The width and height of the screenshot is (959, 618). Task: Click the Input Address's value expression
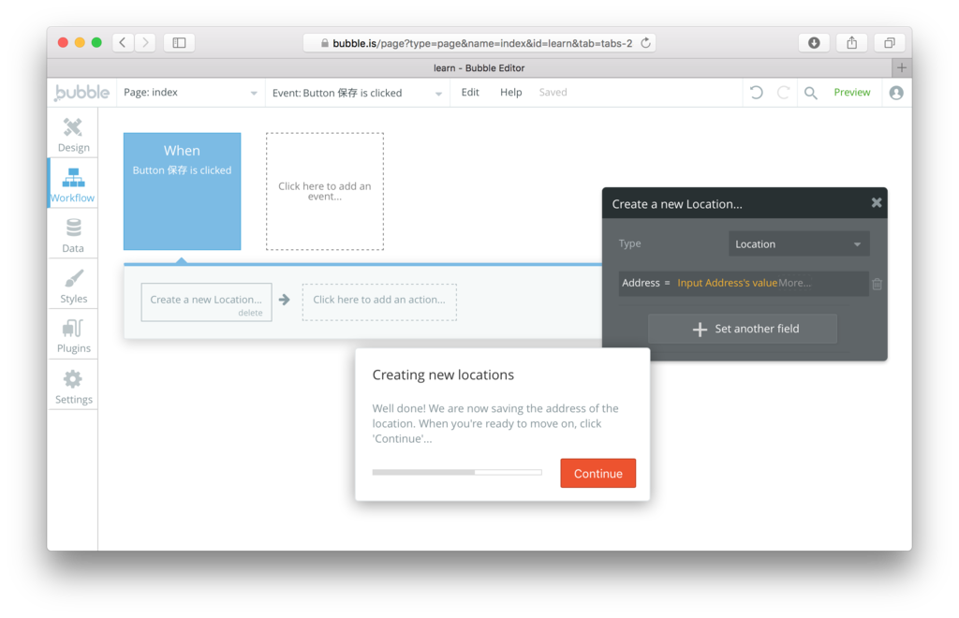727,283
